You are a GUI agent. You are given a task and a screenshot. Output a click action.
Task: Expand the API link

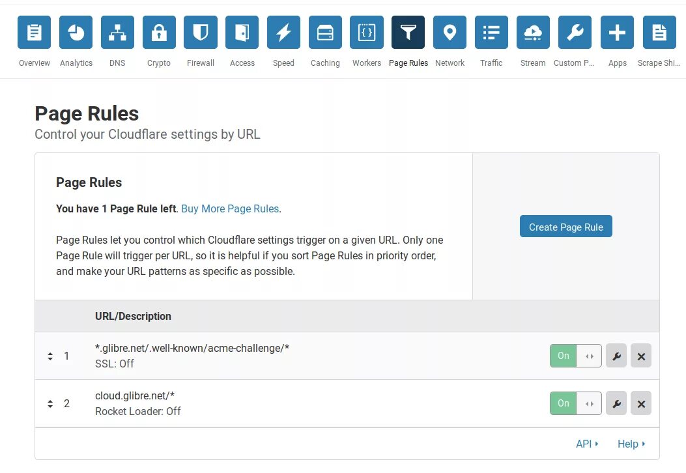[587, 444]
